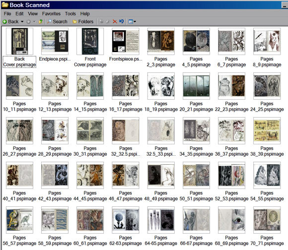Select the Pages 14_15.pspimage thumbnail
288x250 pixels.
pyautogui.click(x=90, y=86)
